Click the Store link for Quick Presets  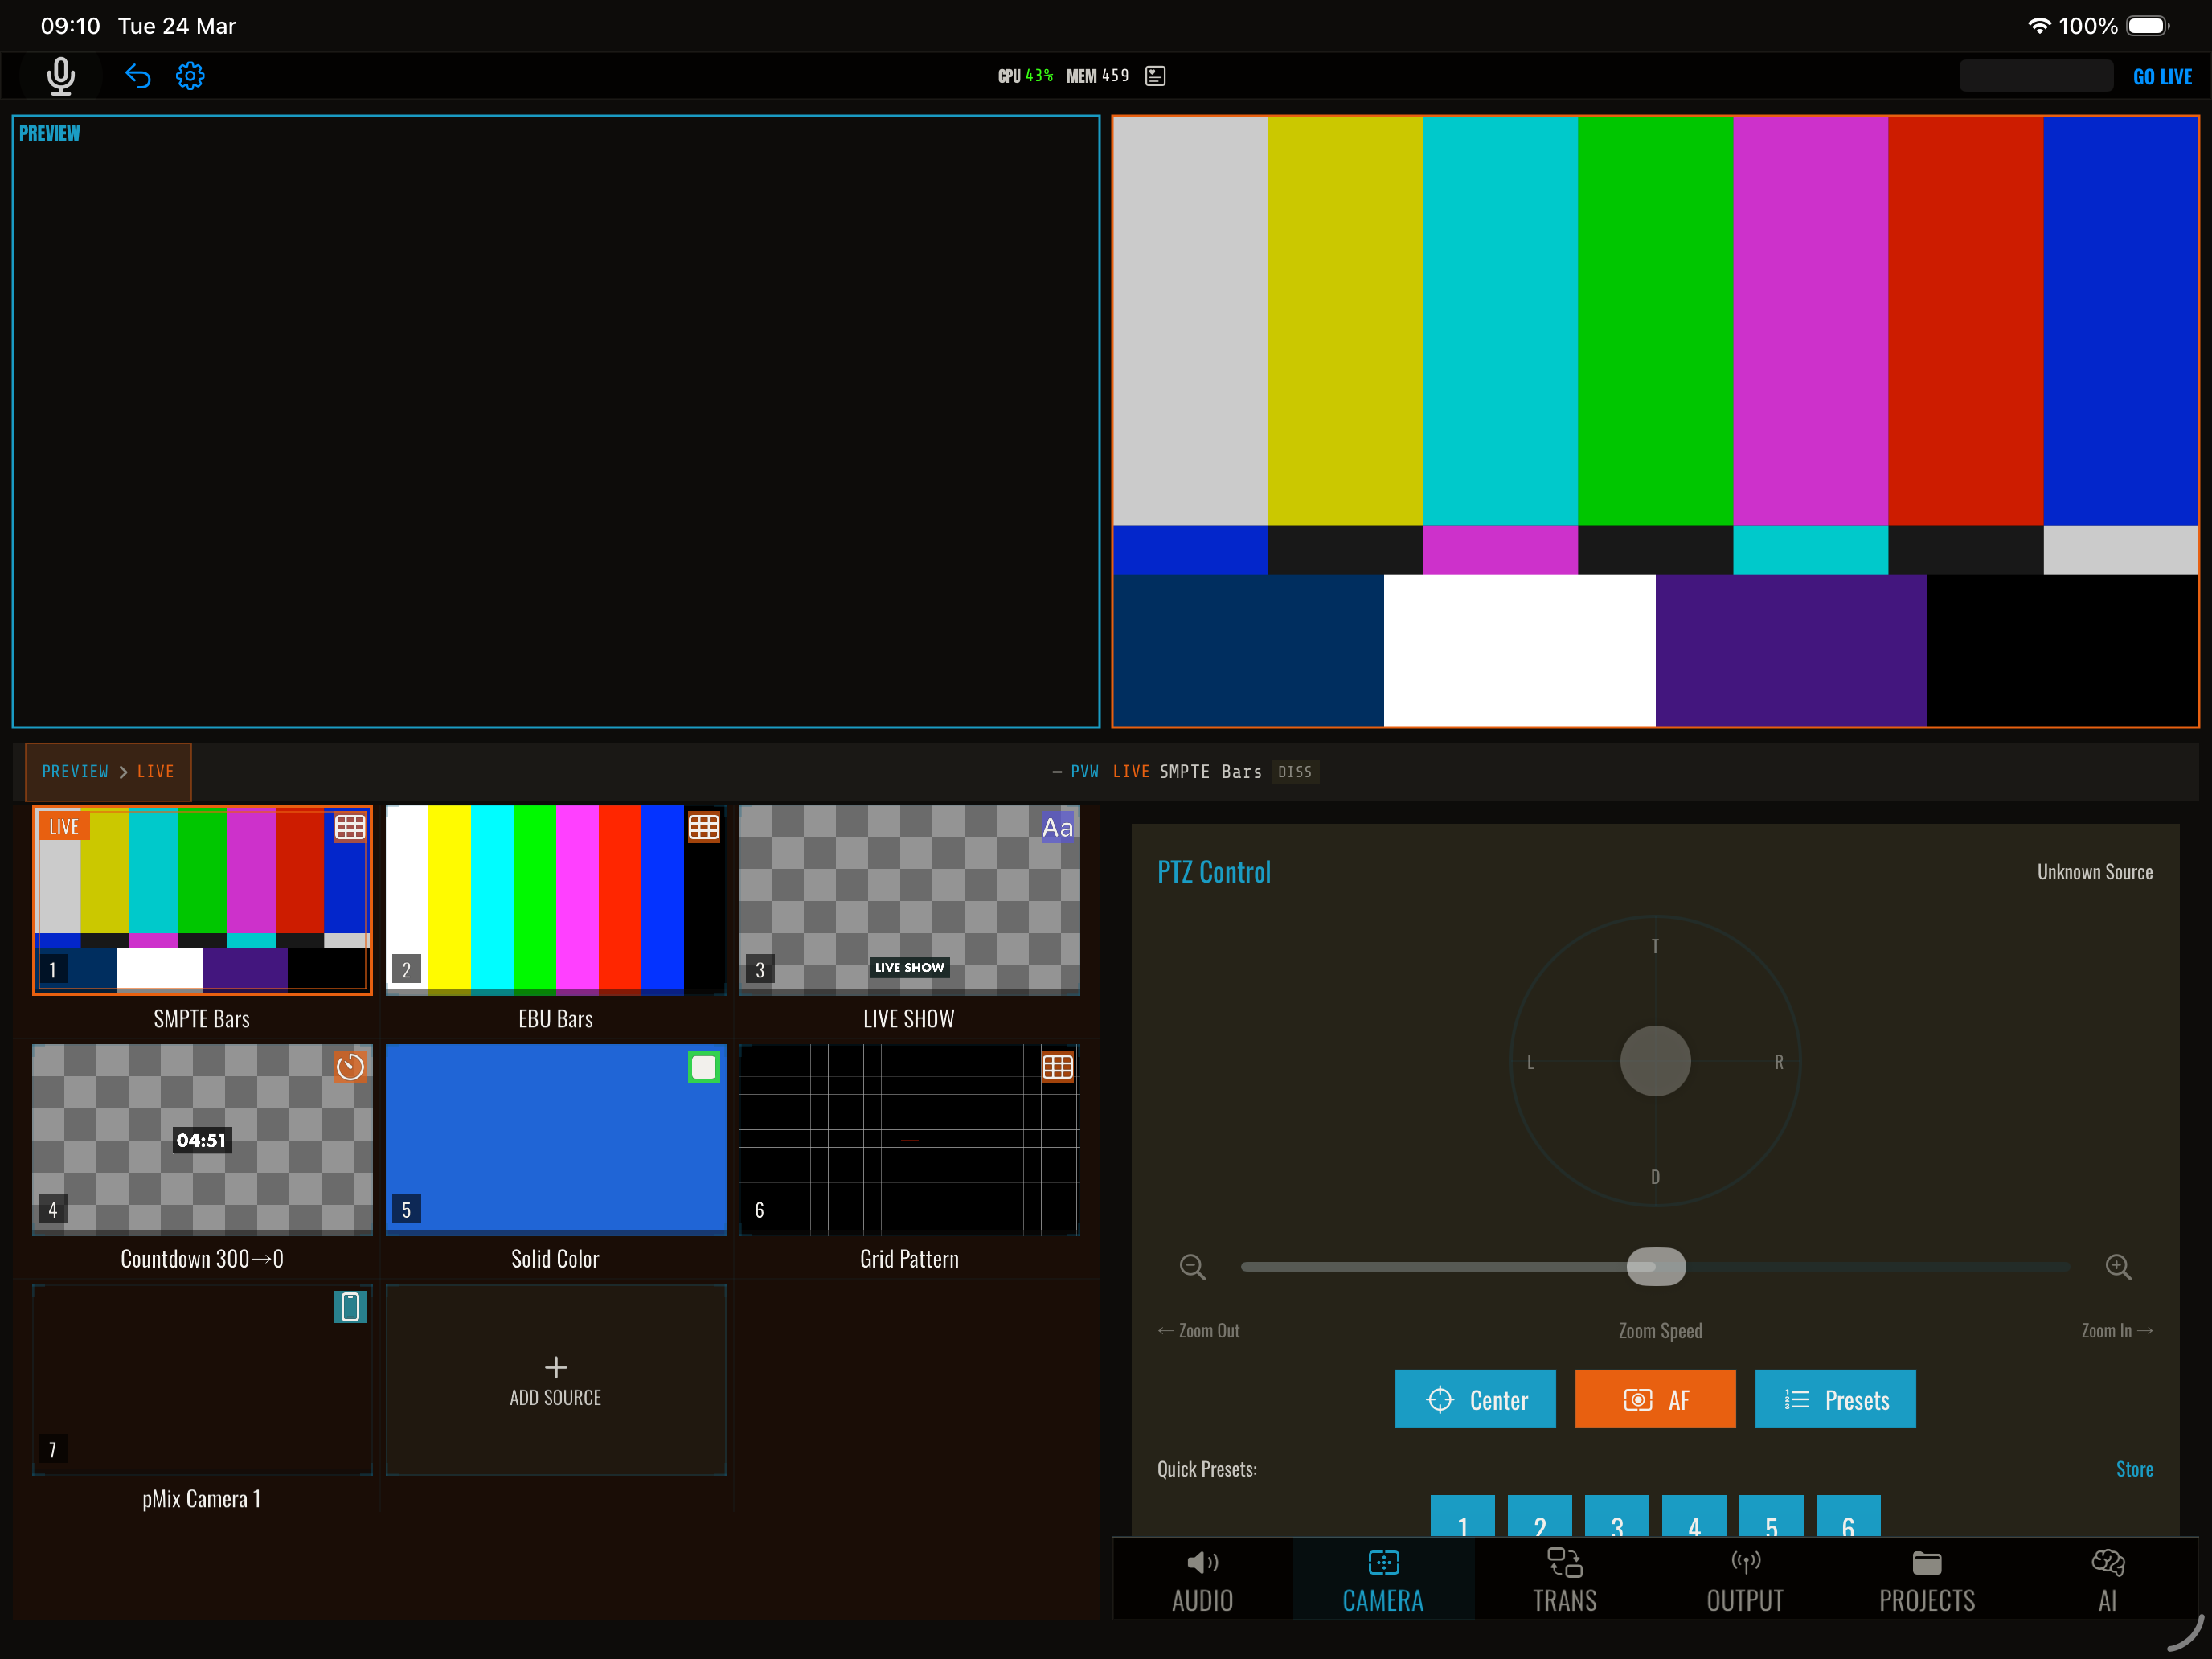coord(2135,1468)
